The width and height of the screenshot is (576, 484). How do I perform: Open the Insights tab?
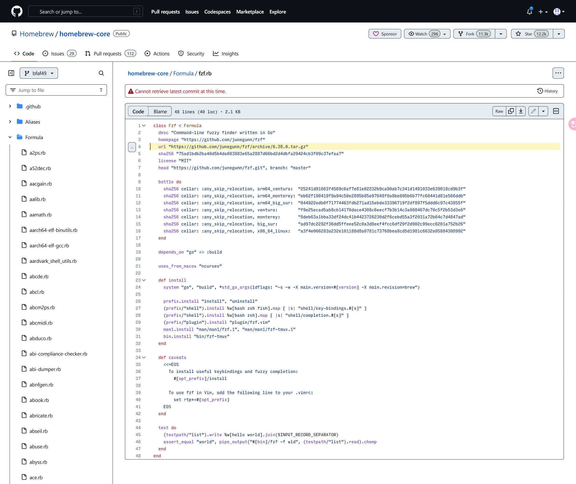(226, 53)
